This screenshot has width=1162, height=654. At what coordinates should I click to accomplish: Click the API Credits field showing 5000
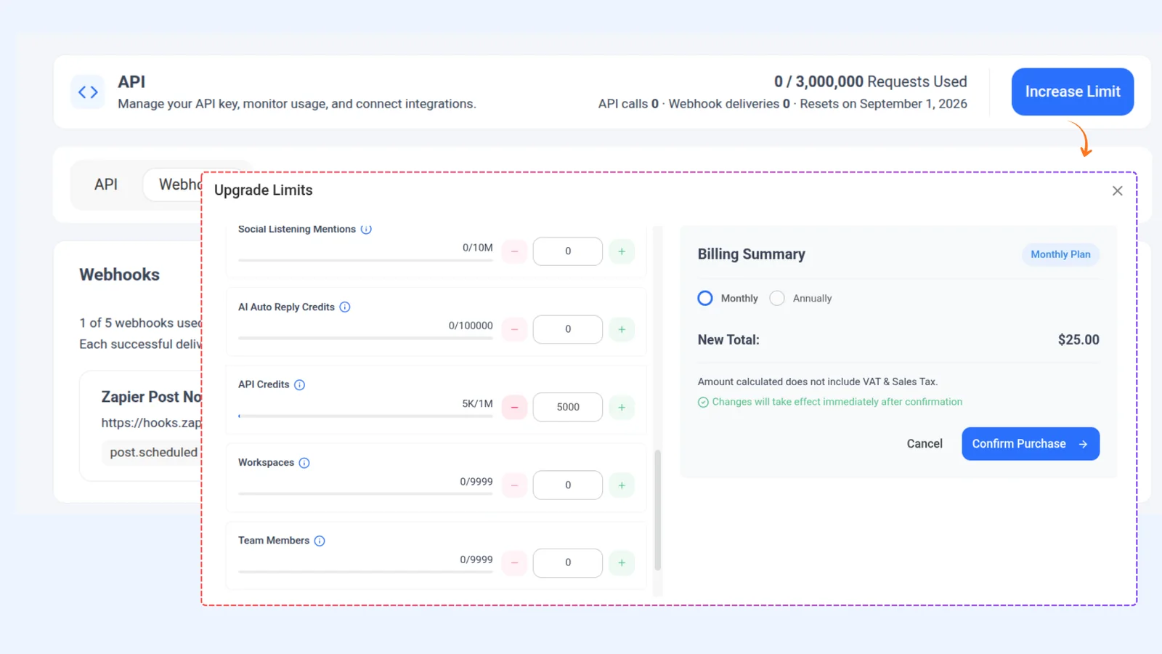(x=568, y=407)
